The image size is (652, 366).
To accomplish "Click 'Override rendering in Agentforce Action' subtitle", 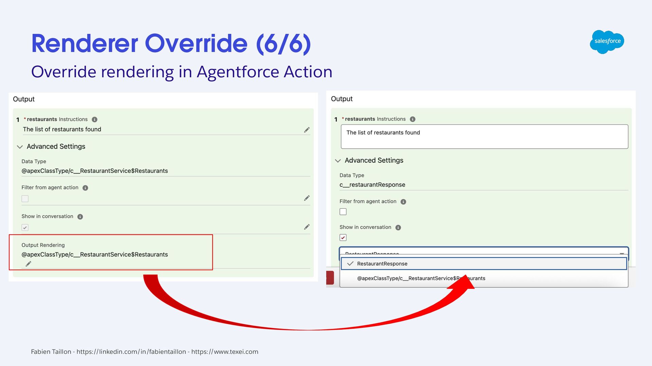I will [x=182, y=72].
